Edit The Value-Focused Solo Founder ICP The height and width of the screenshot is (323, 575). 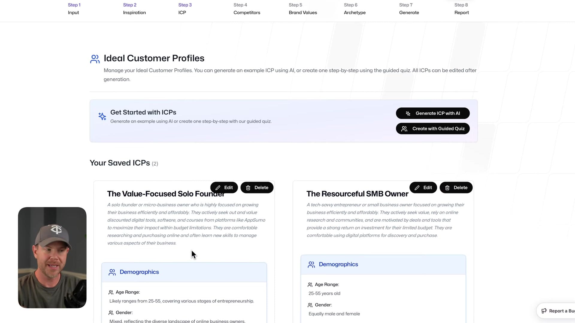point(224,188)
